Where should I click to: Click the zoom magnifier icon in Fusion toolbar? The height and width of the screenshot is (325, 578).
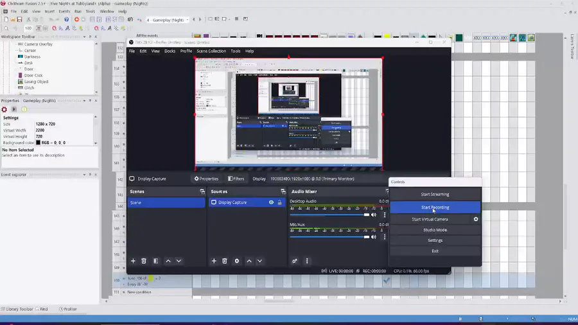[6, 28]
